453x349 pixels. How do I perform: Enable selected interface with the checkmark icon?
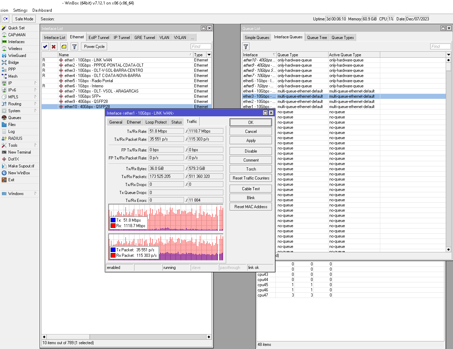pos(45,47)
